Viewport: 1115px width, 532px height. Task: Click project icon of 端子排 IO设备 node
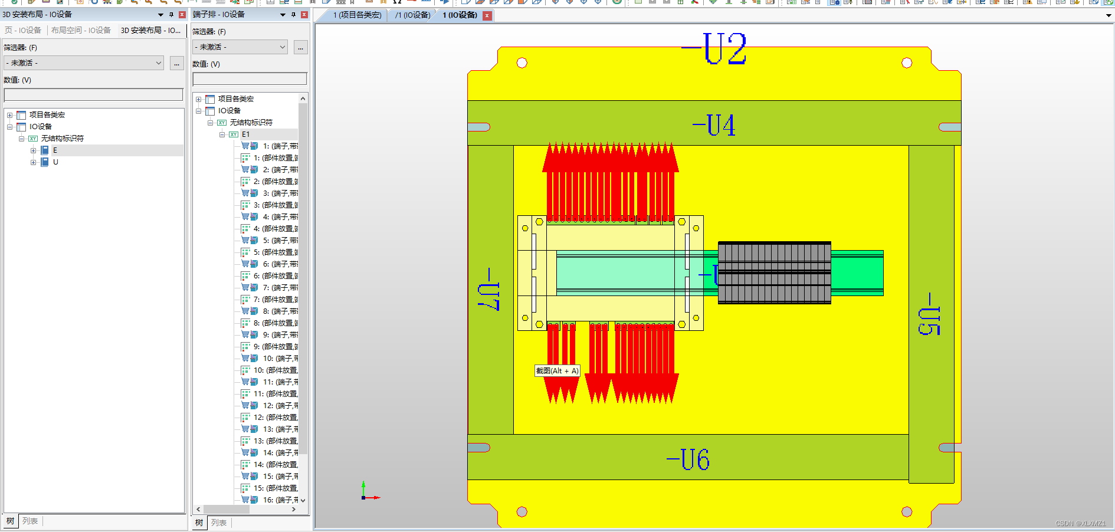pyautogui.click(x=210, y=111)
